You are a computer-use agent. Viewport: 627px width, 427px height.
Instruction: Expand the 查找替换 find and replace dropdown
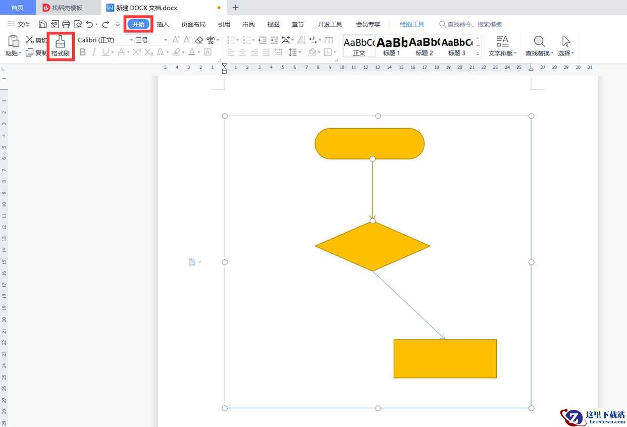[539, 53]
